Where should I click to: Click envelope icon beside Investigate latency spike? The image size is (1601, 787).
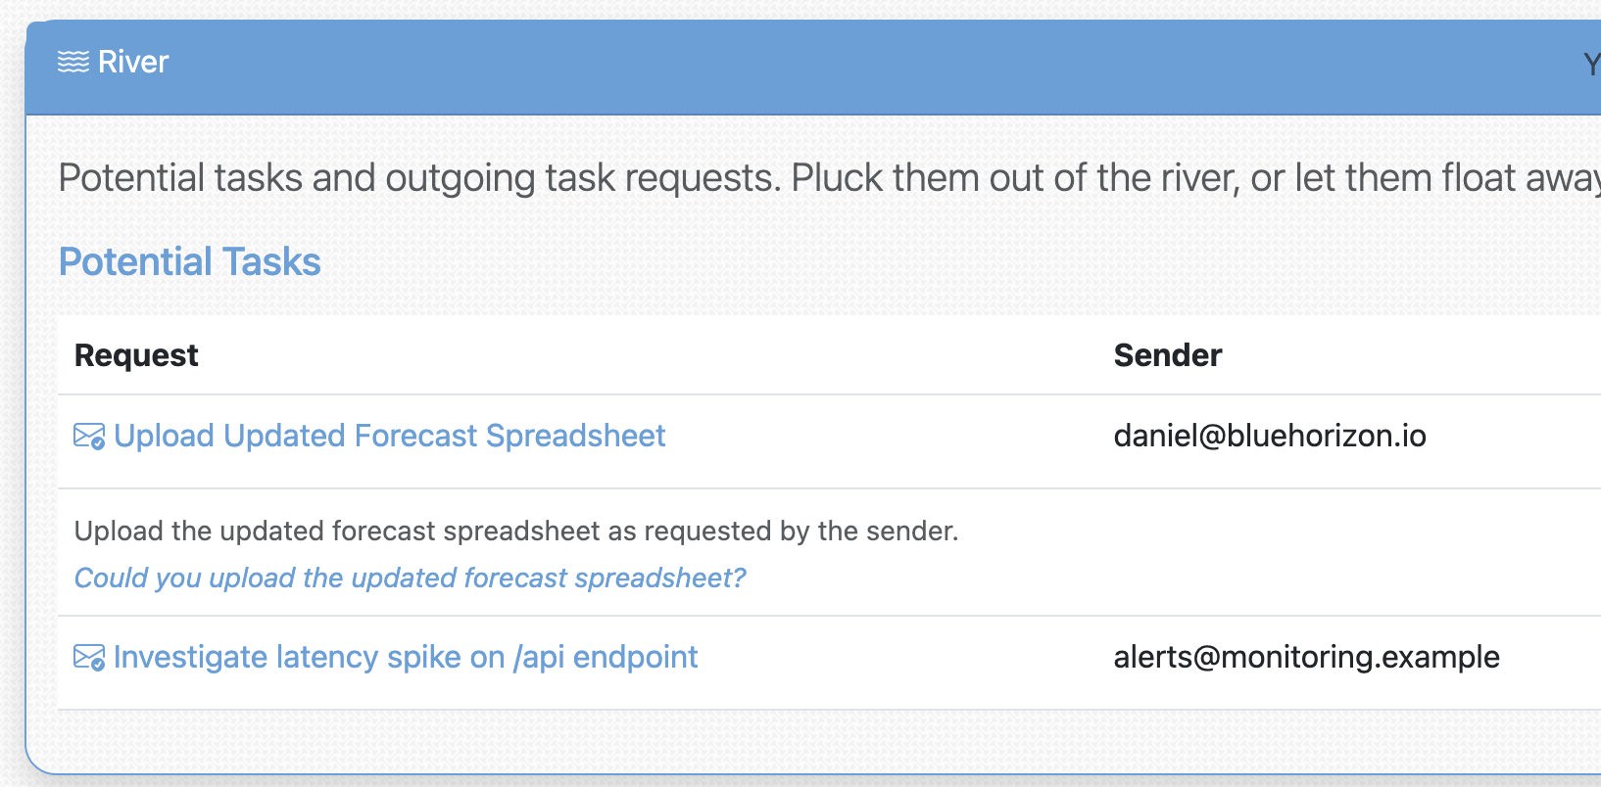(87, 657)
